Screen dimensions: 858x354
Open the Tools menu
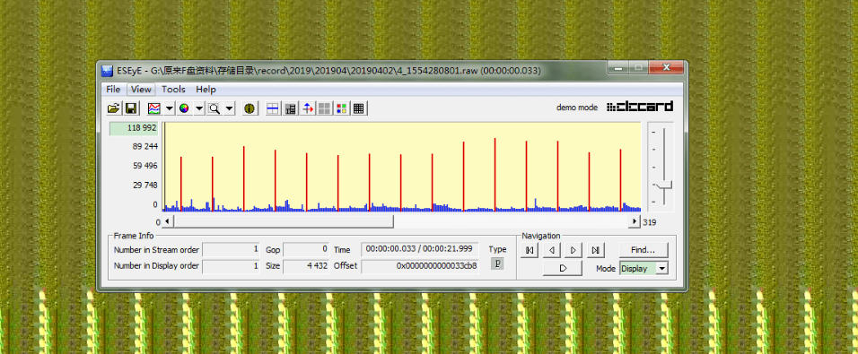pos(173,89)
